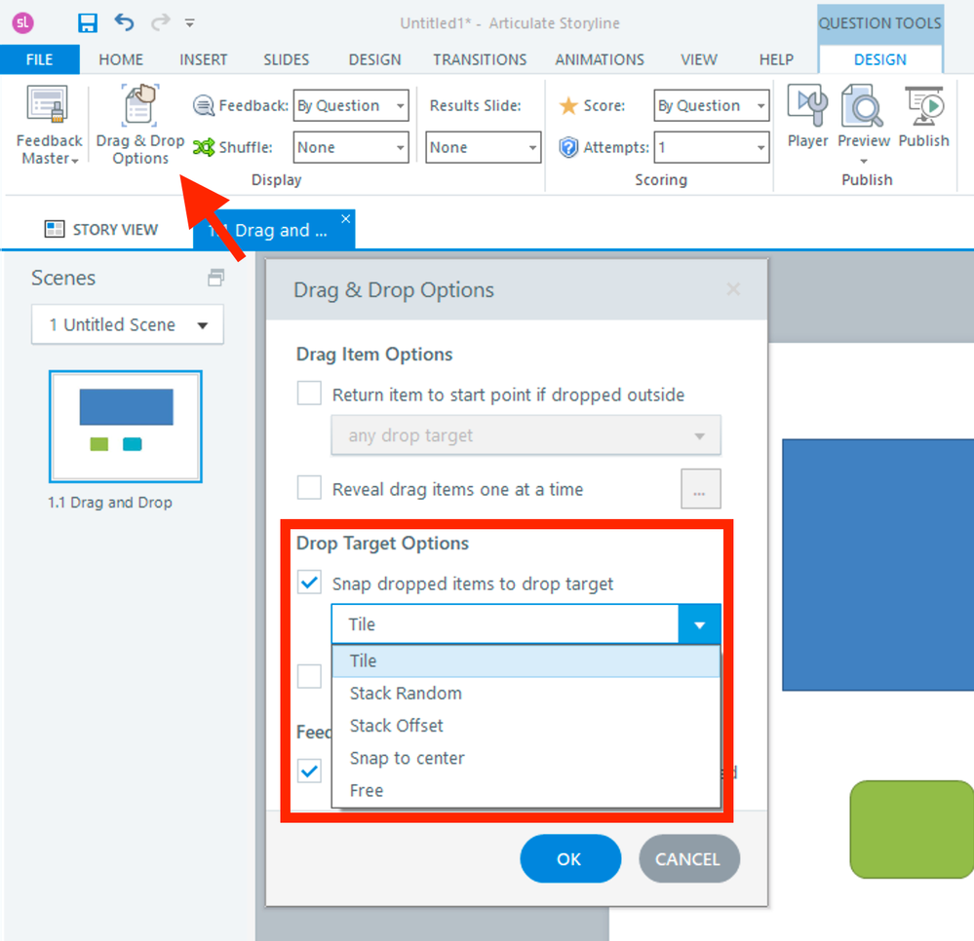The image size is (974, 941).
Task: Collapse the Tile snap options dropdown
Action: click(x=699, y=624)
